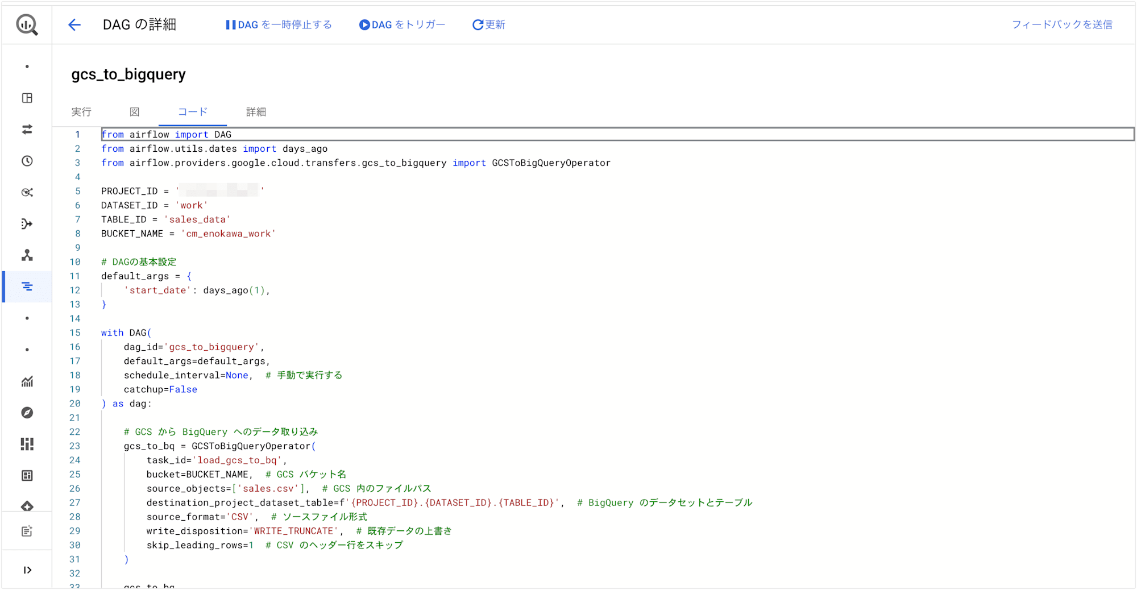
Task: Click the BigQuery magnifier logo
Action: pos(27,24)
